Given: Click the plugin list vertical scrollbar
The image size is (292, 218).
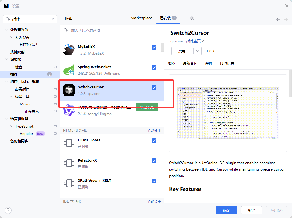Looking at the screenshot, I should tap(163, 47).
